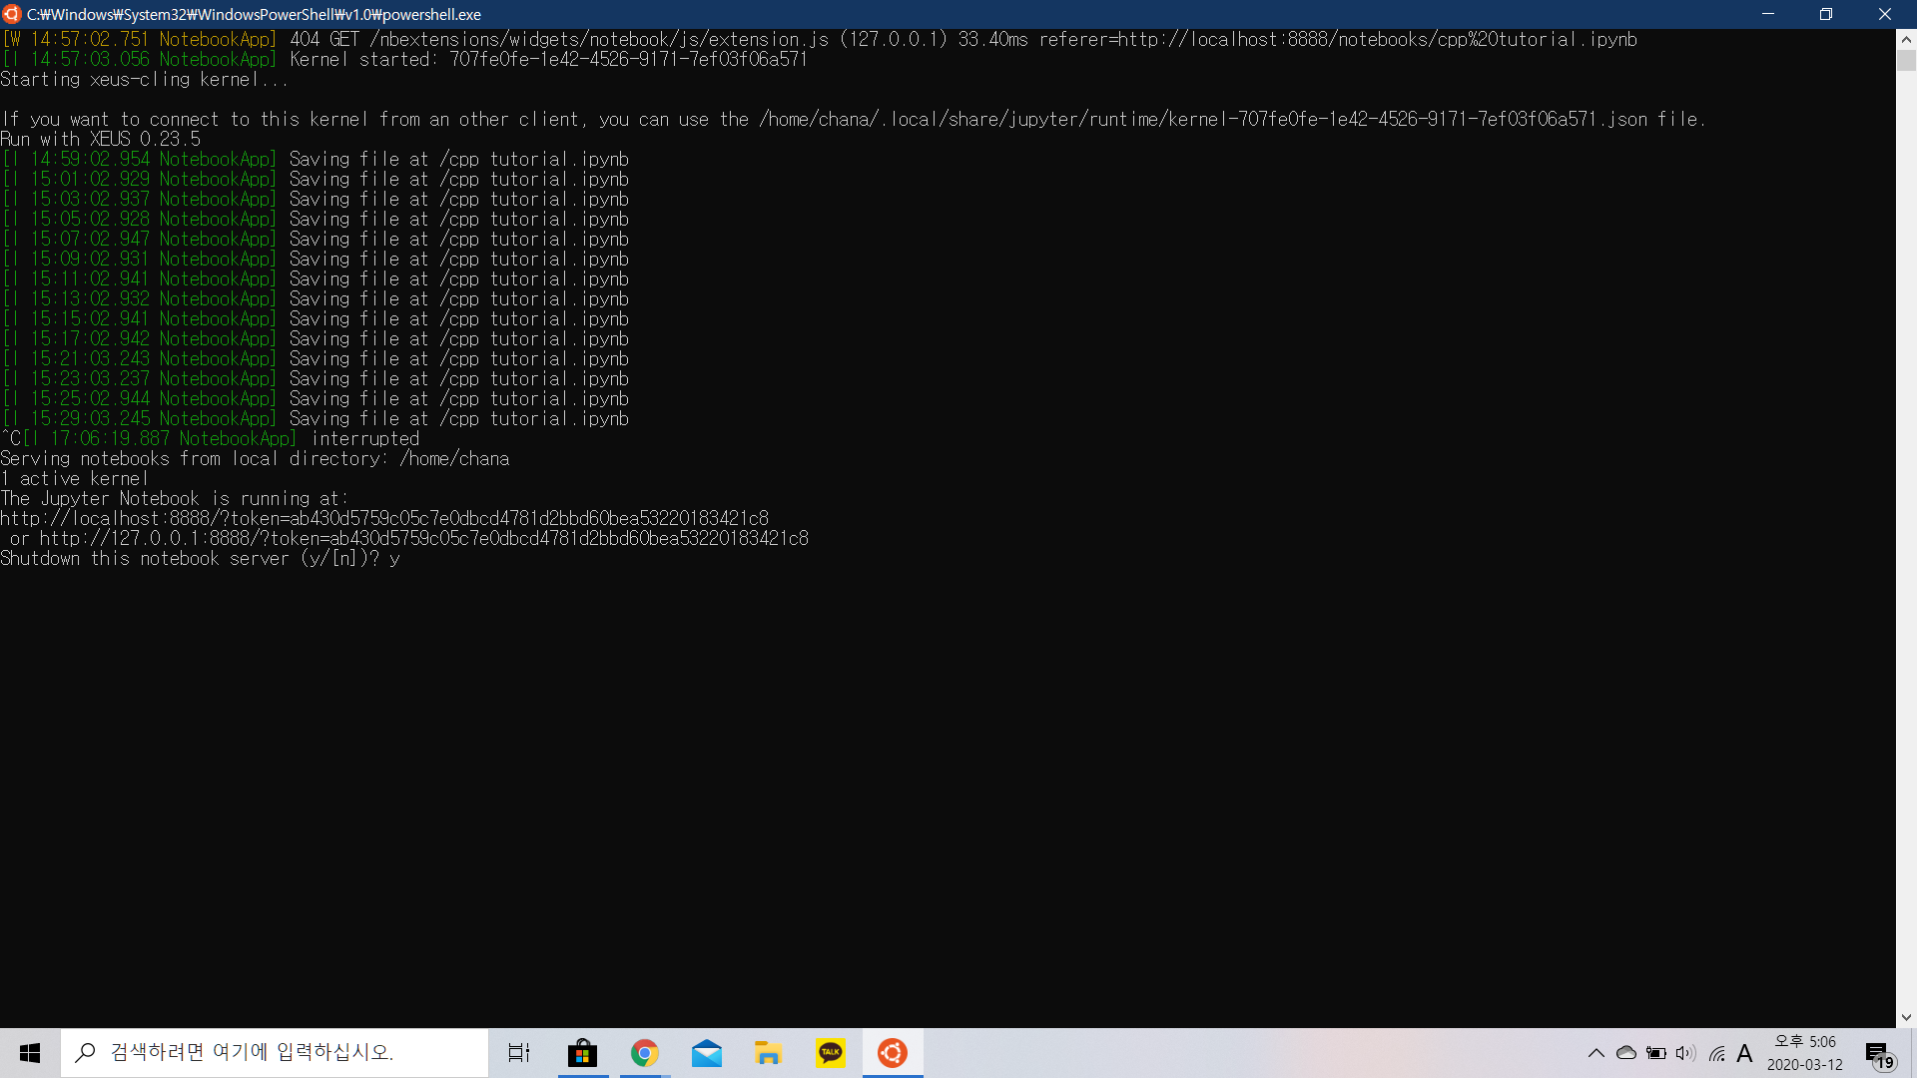Open the Mail app from the taskbar
This screenshot has width=1917, height=1078.
[x=707, y=1053]
